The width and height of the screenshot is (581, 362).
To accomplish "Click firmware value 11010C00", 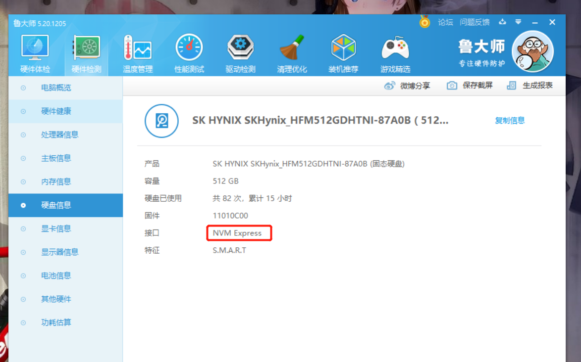I will pyautogui.click(x=230, y=216).
